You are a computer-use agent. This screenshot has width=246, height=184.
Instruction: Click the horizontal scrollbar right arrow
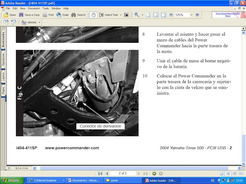click(239, 168)
